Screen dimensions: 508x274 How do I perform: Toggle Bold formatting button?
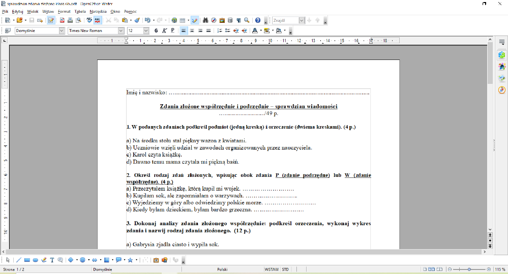click(x=156, y=31)
